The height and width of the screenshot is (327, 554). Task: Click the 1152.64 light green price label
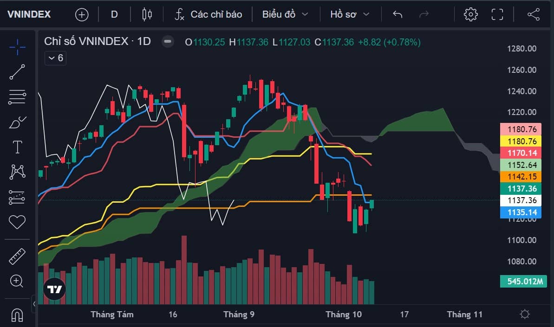coord(521,165)
